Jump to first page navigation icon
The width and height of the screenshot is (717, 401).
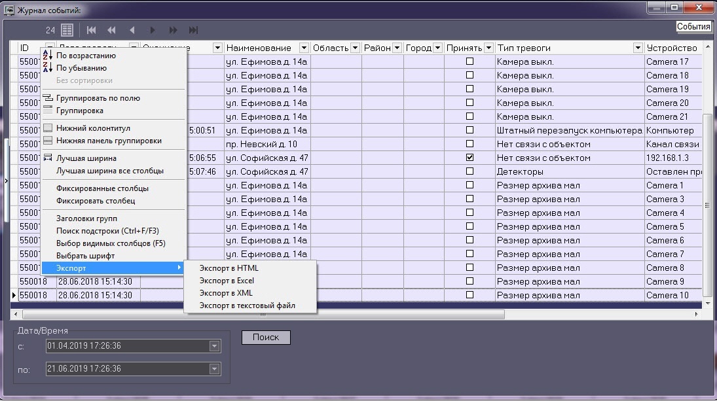[x=91, y=30]
